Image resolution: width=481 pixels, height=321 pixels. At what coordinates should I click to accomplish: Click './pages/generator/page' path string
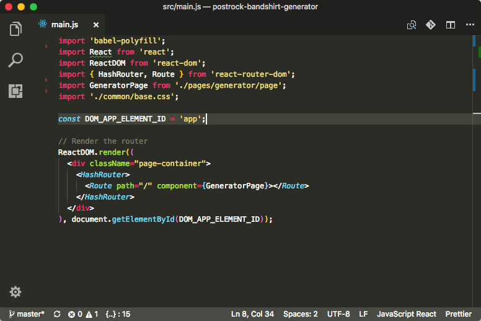(229, 86)
